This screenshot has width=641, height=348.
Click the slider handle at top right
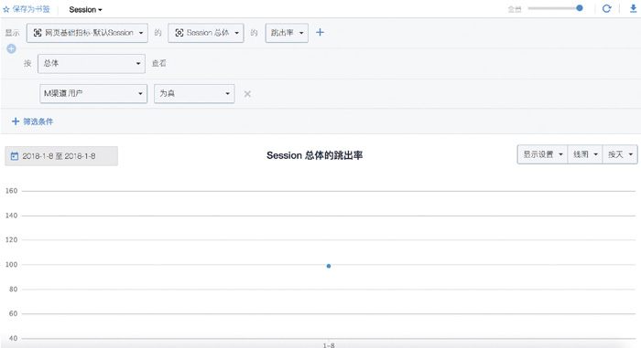click(x=580, y=8)
